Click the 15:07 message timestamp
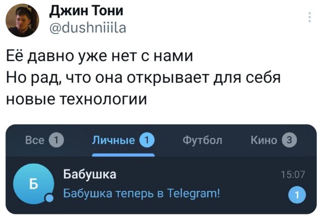Image resolution: width=325 pixels, height=224 pixels. pos(292,175)
